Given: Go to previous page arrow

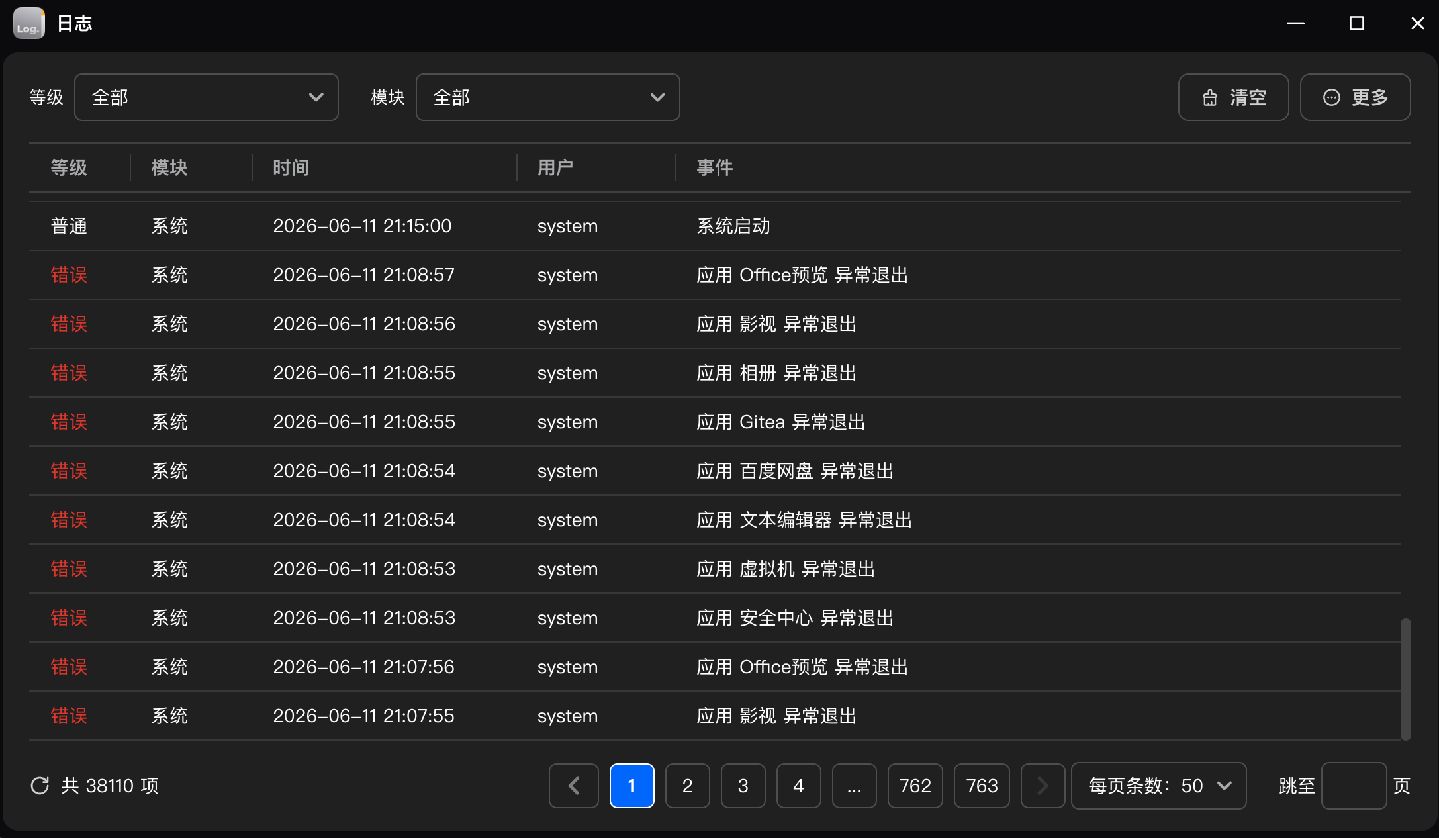Looking at the screenshot, I should point(574,786).
